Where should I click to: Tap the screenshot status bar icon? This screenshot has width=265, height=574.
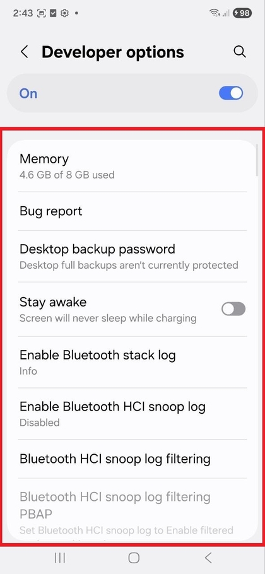[x=42, y=13]
